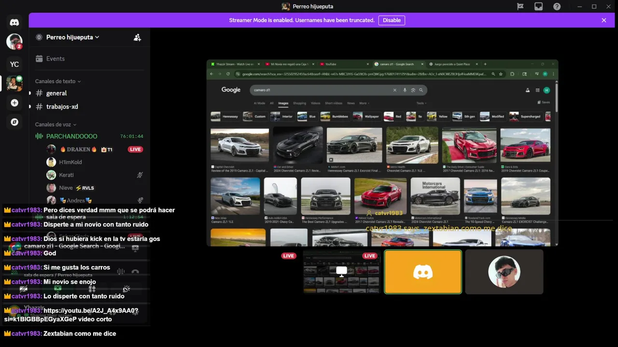The width and height of the screenshot is (618, 347).
Task: Switch to Videos search tab
Action: click(x=315, y=103)
